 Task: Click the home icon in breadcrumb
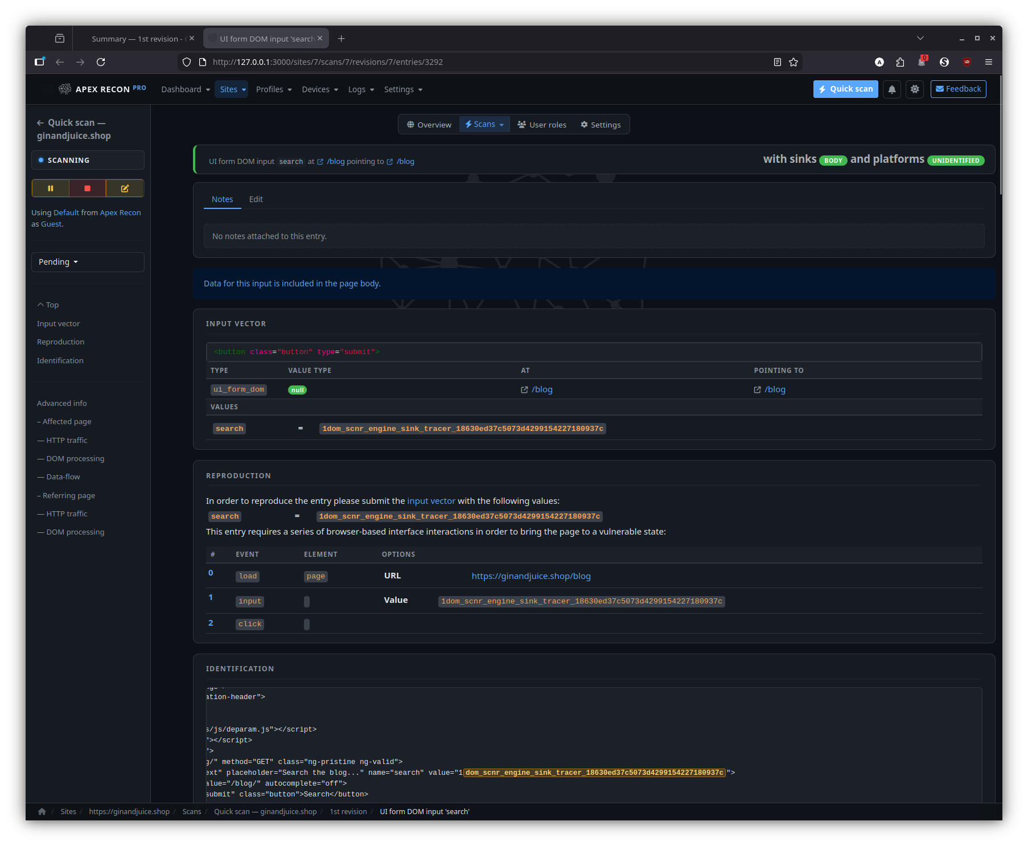click(42, 811)
